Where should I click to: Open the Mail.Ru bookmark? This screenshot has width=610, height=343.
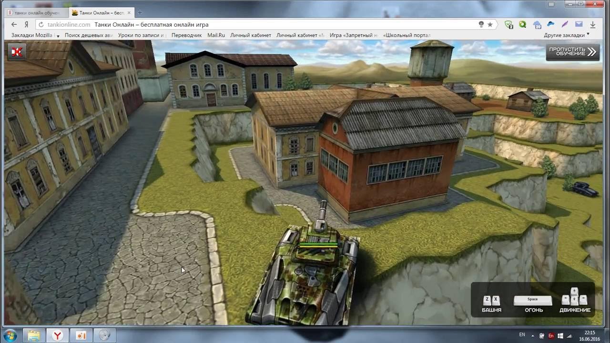[216, 35]
